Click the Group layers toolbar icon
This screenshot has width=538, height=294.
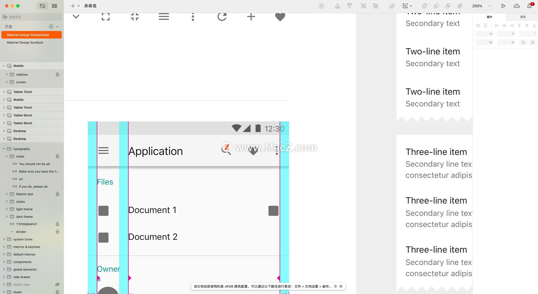(x=363, y=6)
